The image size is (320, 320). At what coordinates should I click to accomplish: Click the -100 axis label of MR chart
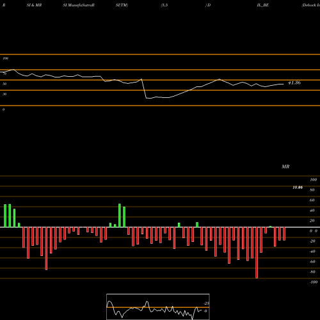click(313, 282)
